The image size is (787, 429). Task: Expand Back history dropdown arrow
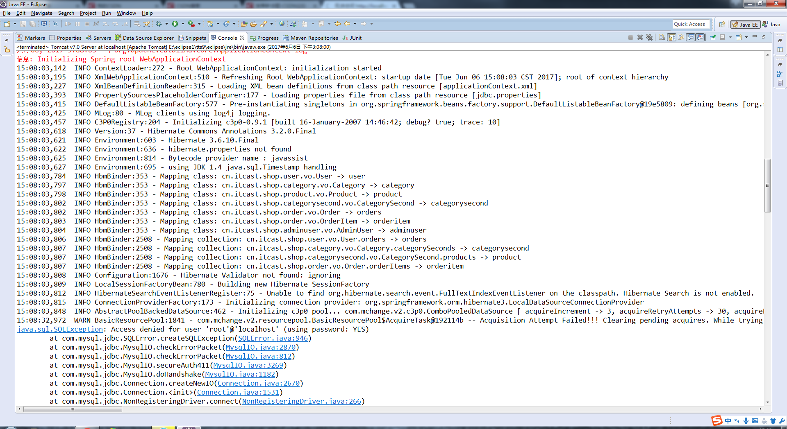click(355, 24)
